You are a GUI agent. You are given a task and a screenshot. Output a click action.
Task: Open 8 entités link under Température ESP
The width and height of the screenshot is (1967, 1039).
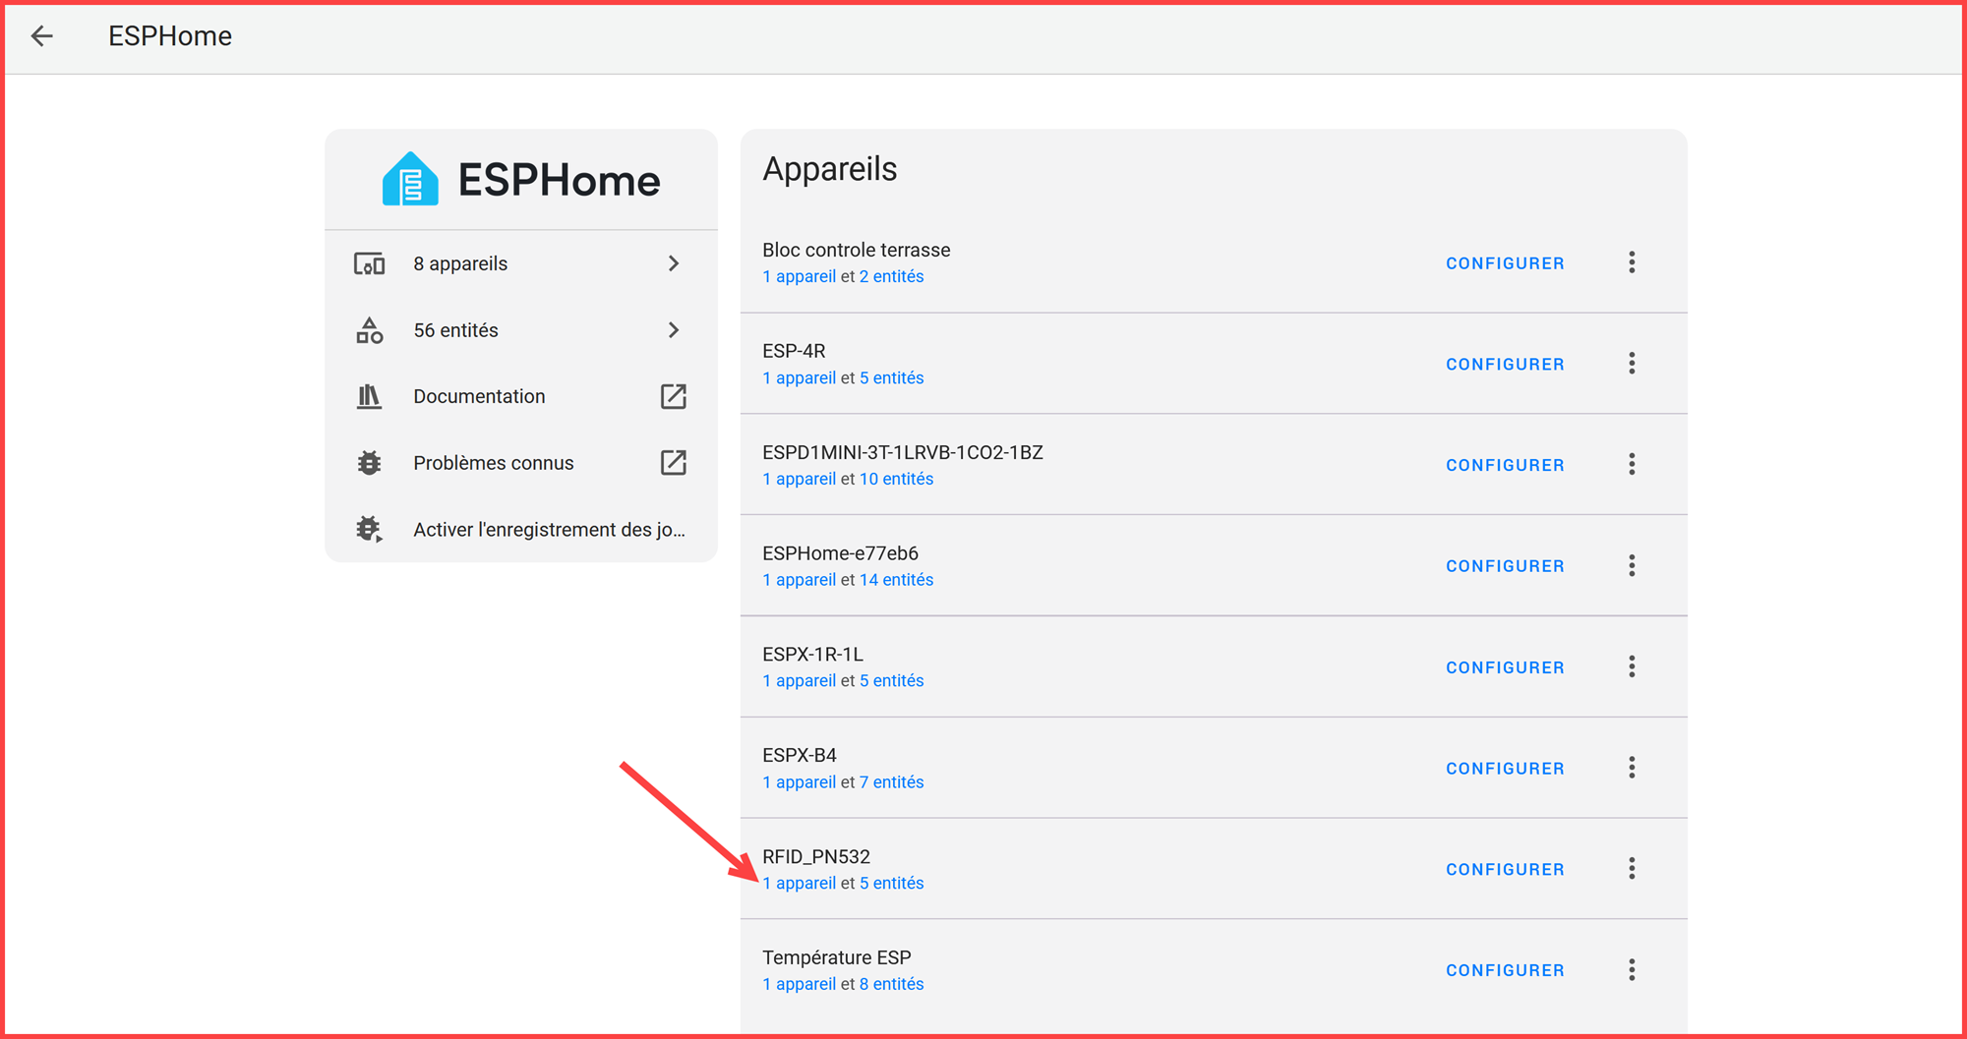(892, 984)
